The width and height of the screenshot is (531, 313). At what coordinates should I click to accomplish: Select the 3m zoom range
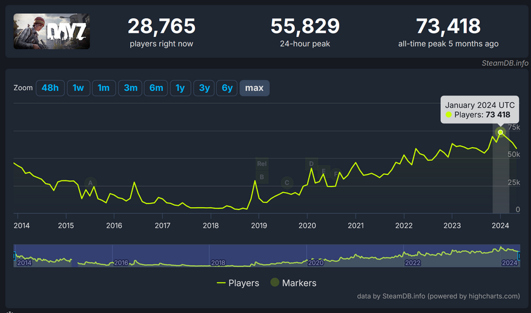(x=130, y=88)
